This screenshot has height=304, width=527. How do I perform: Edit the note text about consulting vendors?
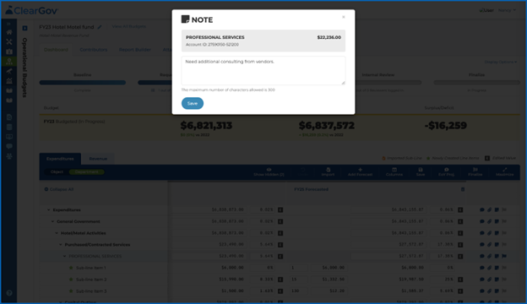click(263, 71)
